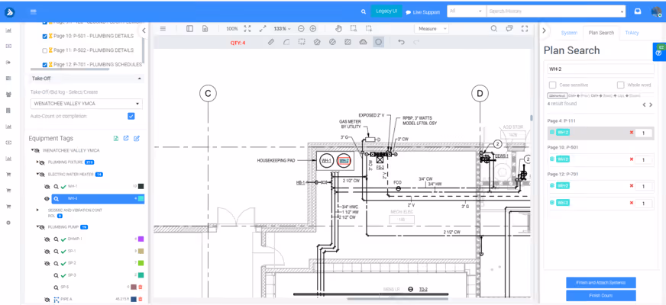Viewport: 666px width, 305px height.
Task: Click the fit-to-page arrows icon
Action: [x=247, y=28]
